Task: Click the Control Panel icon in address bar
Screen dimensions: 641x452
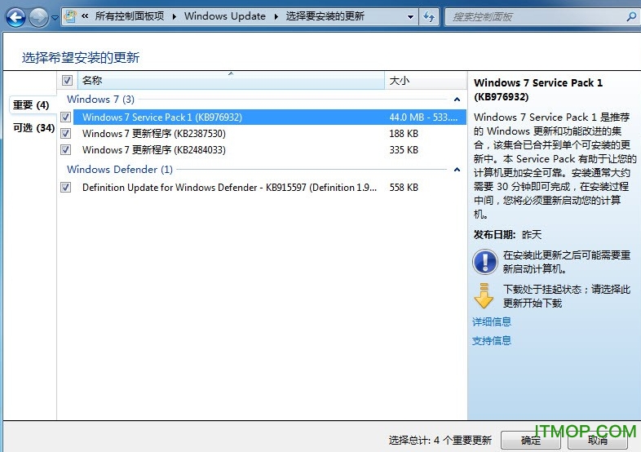Action: pos(70,16)
